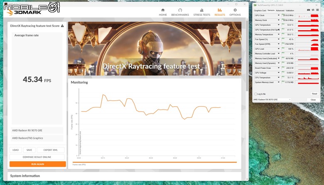This screenshot has height=185, width=324.
Task: Open the AMD Radeon RX 9070 GRE selector
Action: pyautogui.click(x=272, y=100)
